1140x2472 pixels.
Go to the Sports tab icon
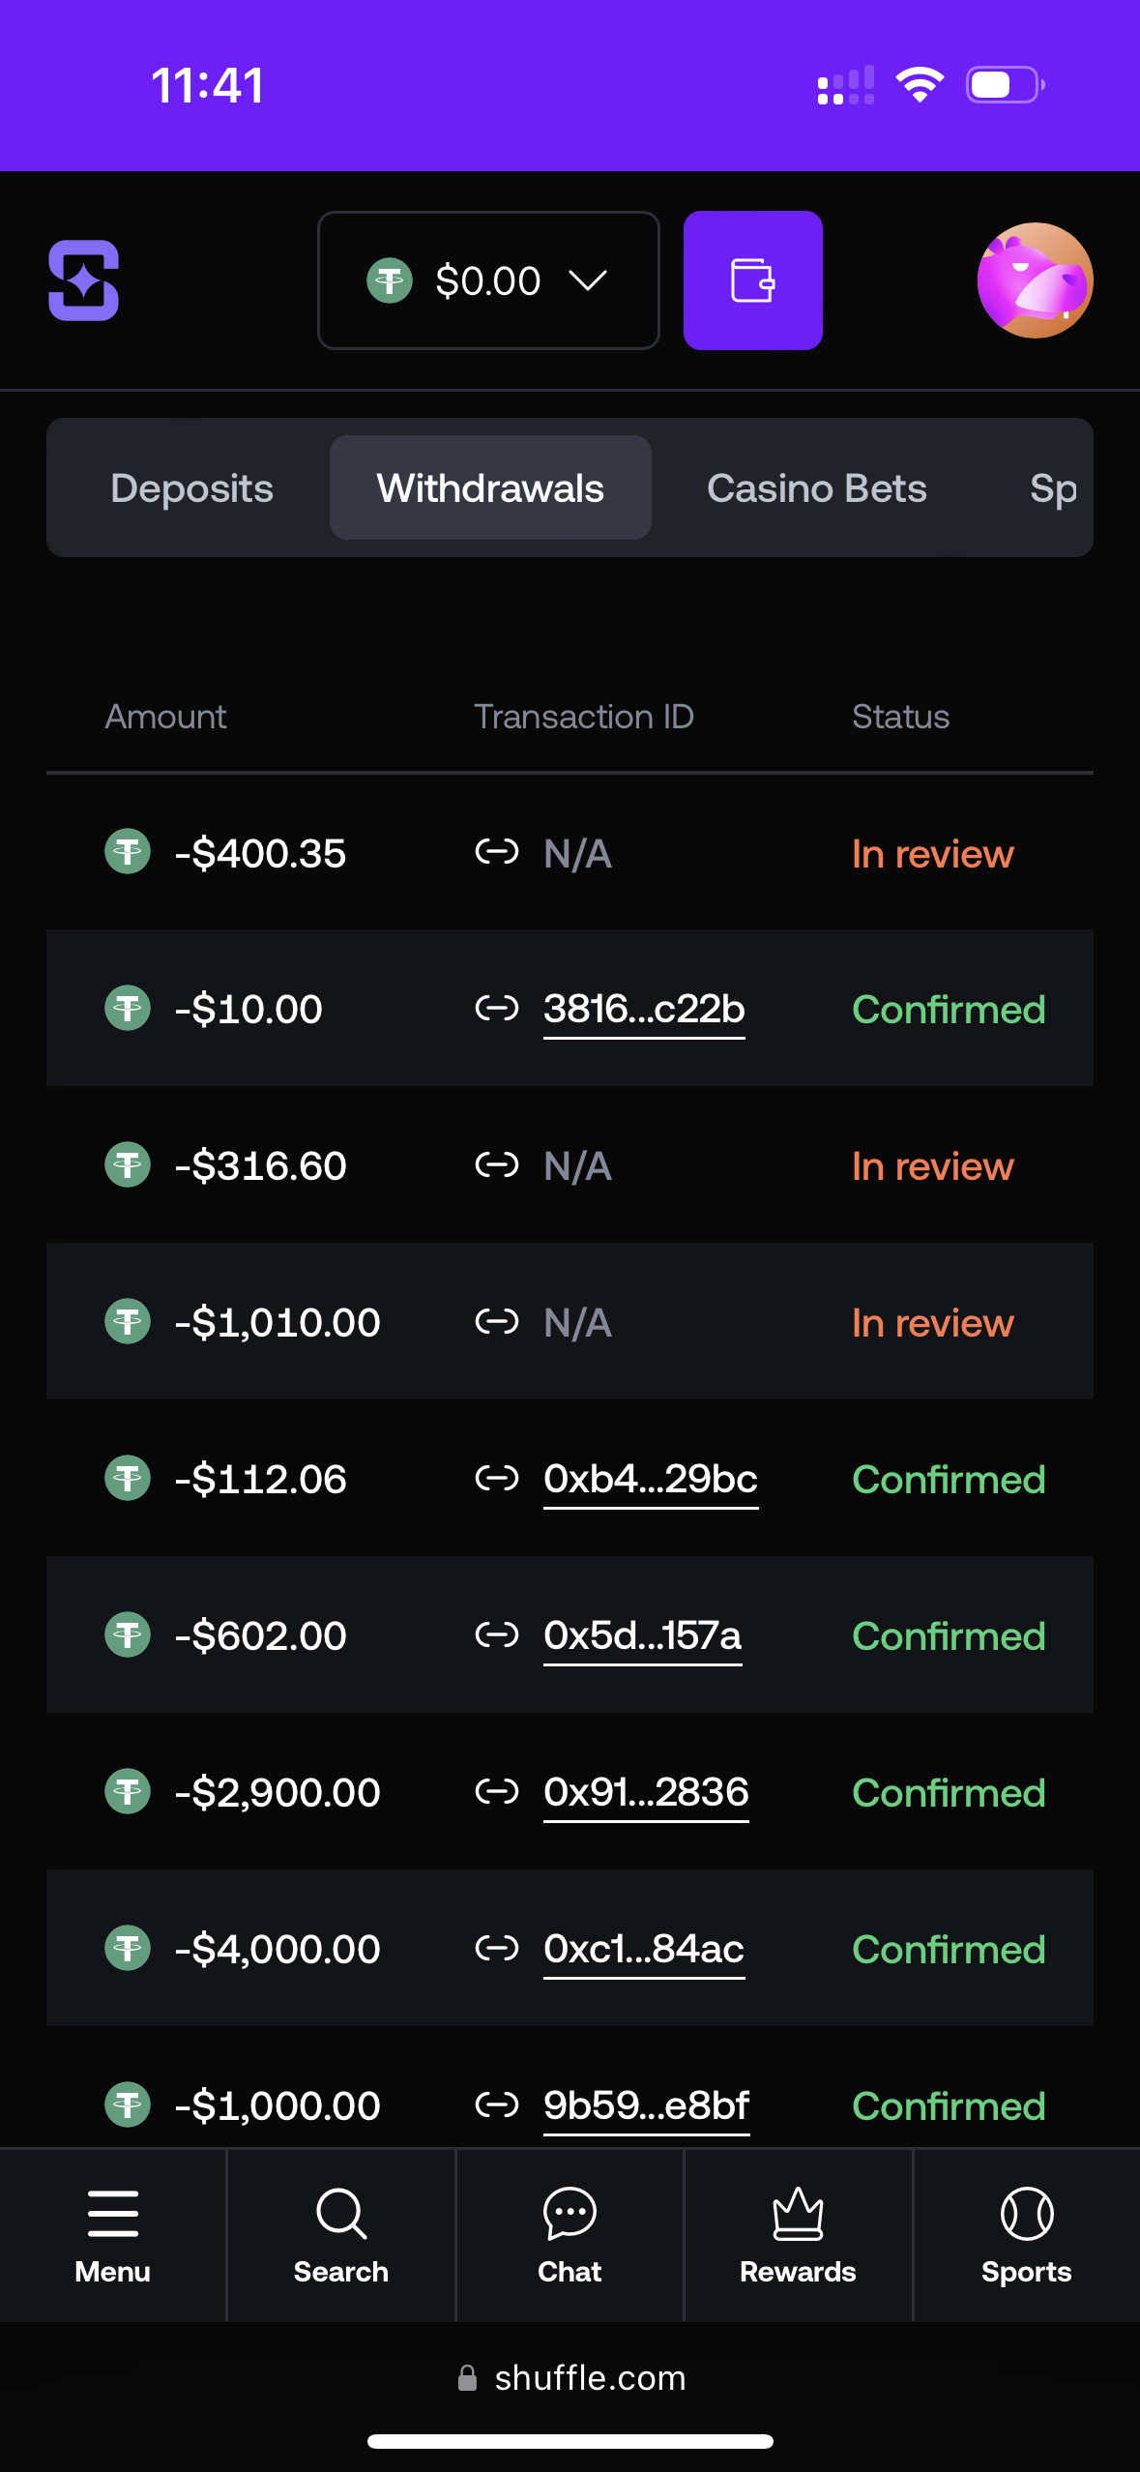1026,2213
